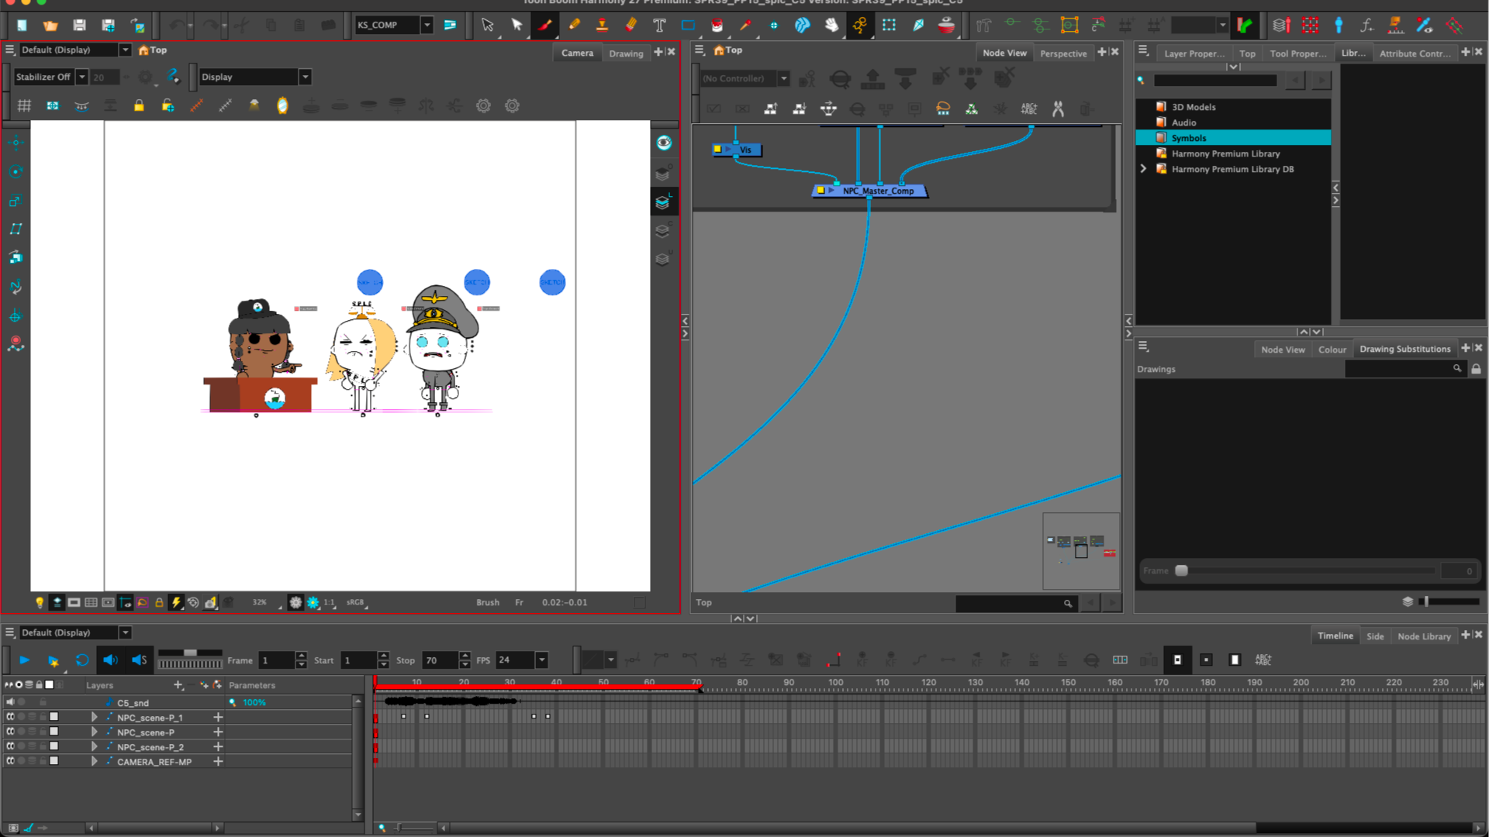Viewport: 1489px width, 837px height.
Task: Toggle visibility of NPC_scene-P_1 layer
Action: coord(10,717)
